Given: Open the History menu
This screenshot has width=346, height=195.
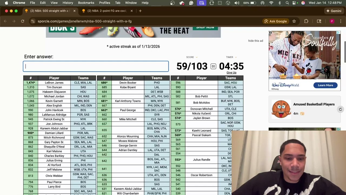Looking at the screenshot, I should point(68,3).
